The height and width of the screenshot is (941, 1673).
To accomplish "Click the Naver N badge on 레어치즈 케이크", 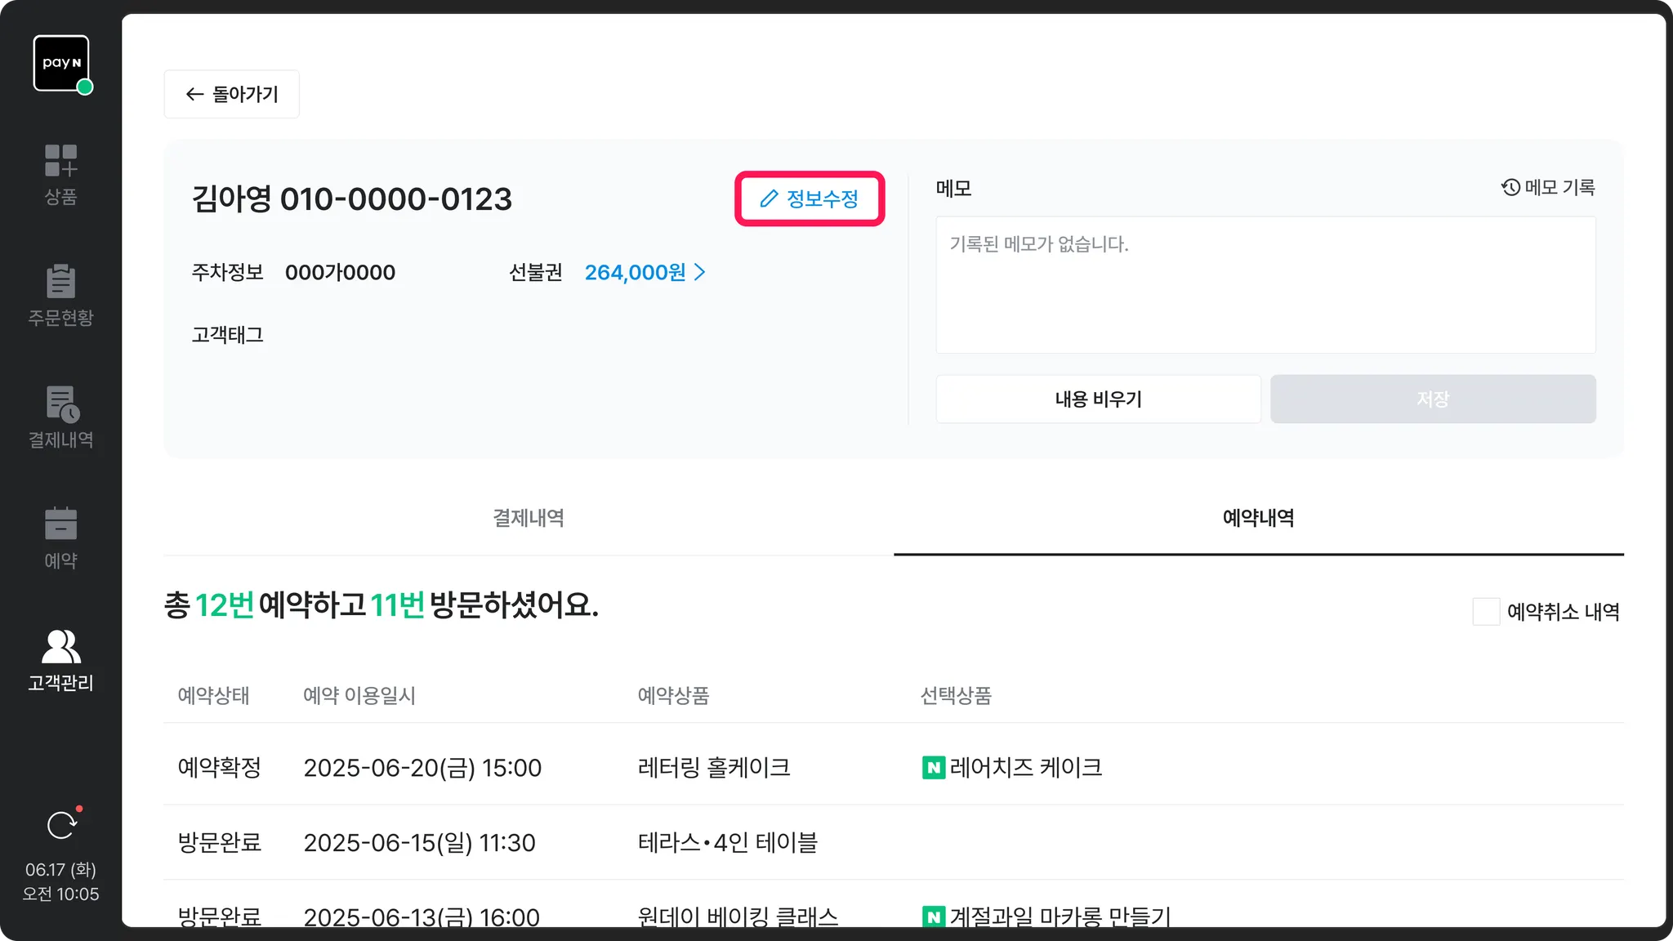I will click(933, 768).
